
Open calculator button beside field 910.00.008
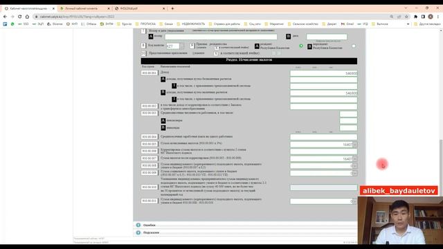click(x=355, y=166)
